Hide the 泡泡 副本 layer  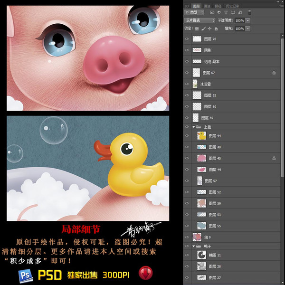187,61
